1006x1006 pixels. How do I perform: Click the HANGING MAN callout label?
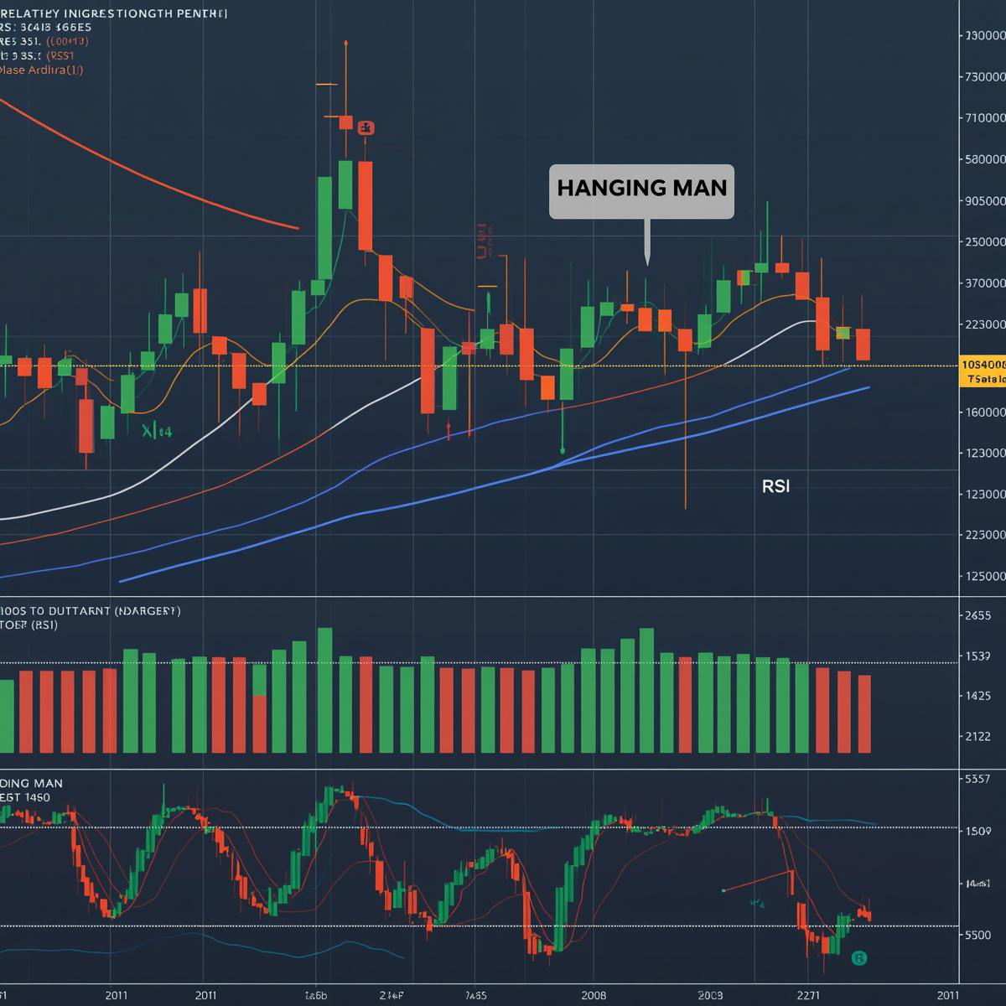(641, 189)
